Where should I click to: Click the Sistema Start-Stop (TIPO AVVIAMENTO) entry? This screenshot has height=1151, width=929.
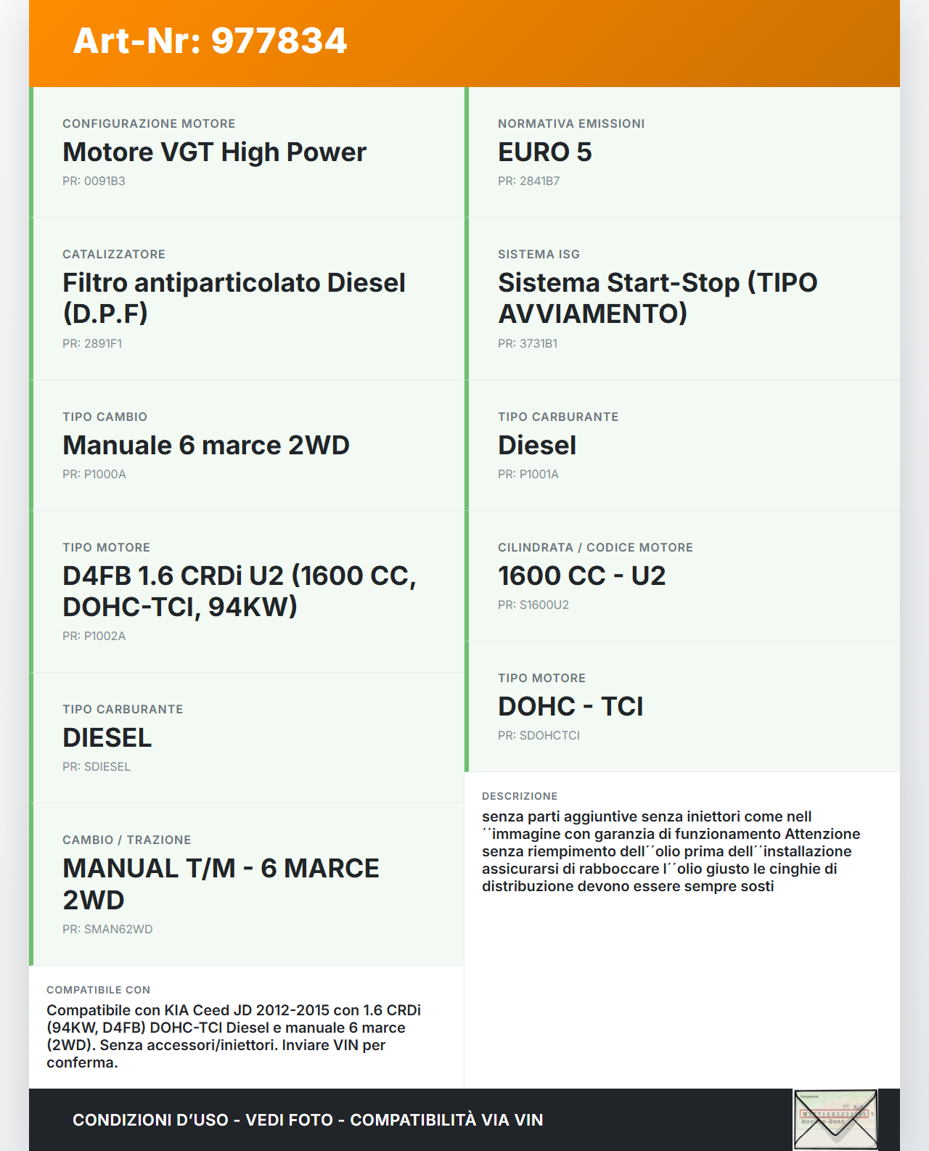(658, 298)
